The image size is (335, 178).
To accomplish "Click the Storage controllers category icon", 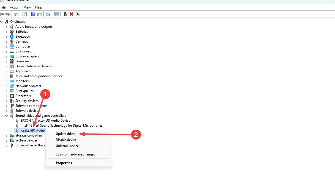I will coord(12,135).
